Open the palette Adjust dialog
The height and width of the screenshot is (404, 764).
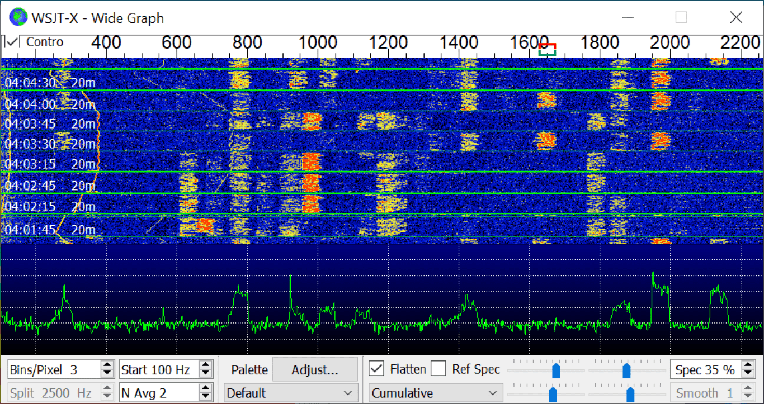click(314, 369)
